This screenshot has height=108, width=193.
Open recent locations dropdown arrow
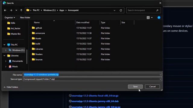click(x=16, y=10)
